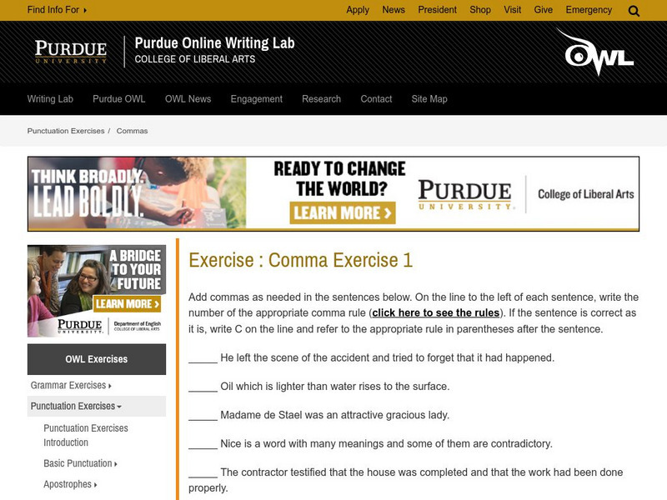The height and width of the screenshot is (500, 667).
Task: Click the Emergency link in the top bar
Action: pyautogui.click(x=589, y=10)
